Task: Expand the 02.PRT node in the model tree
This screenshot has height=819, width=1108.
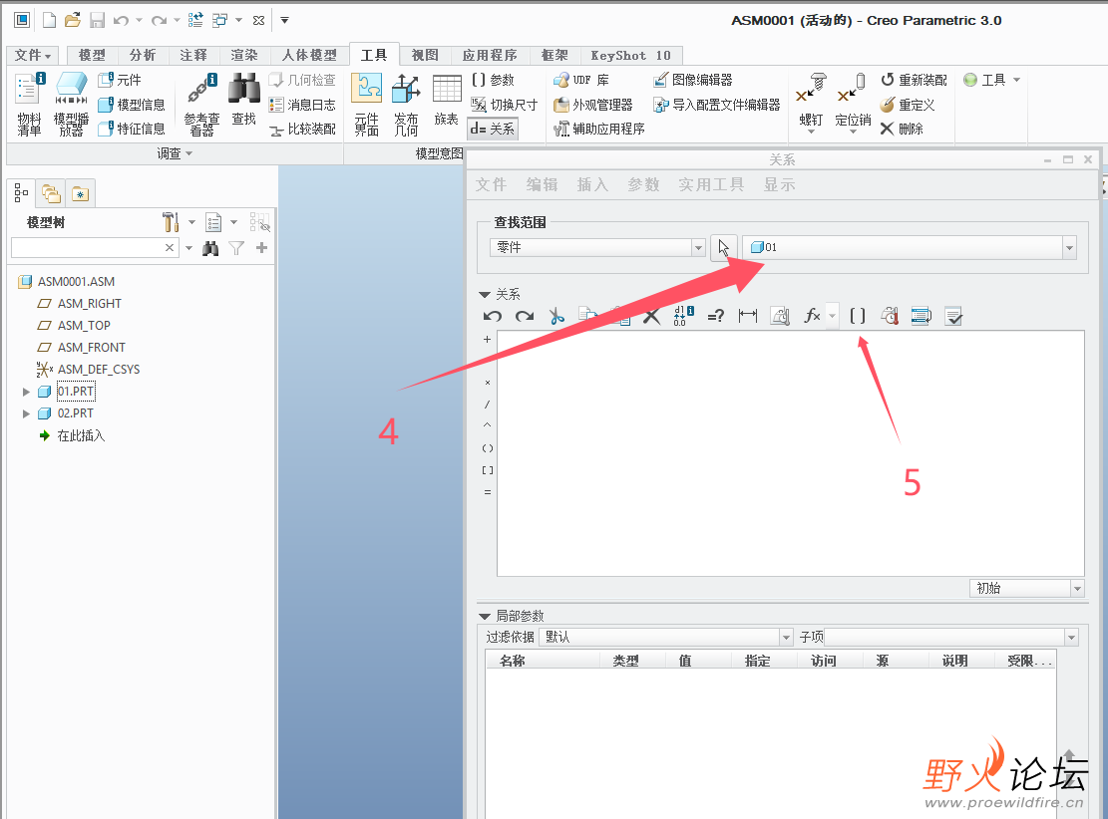Action: [x=26, y=413]
